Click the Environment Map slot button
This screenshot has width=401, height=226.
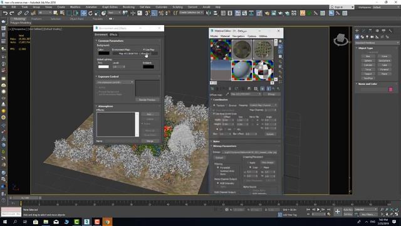coord(135,53)
